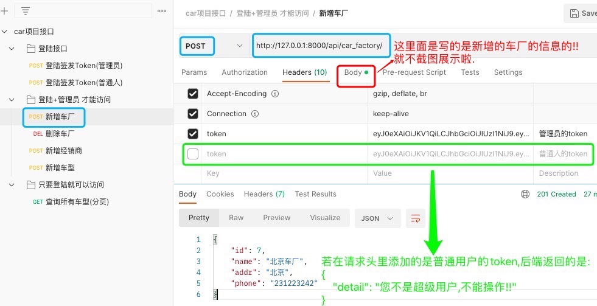
Task: Click the info icon next to Connection
Action: [256, 114]
